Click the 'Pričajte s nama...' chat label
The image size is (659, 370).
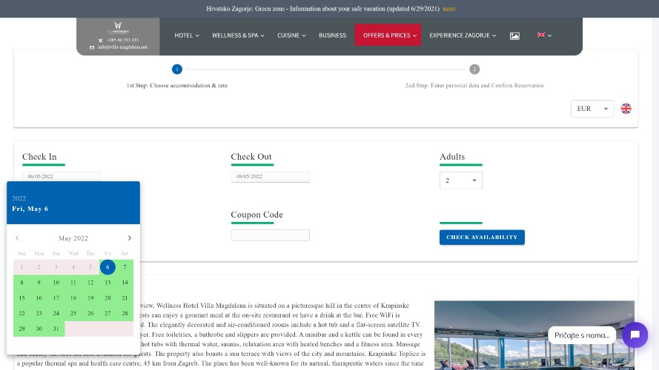tap(582, 335)
